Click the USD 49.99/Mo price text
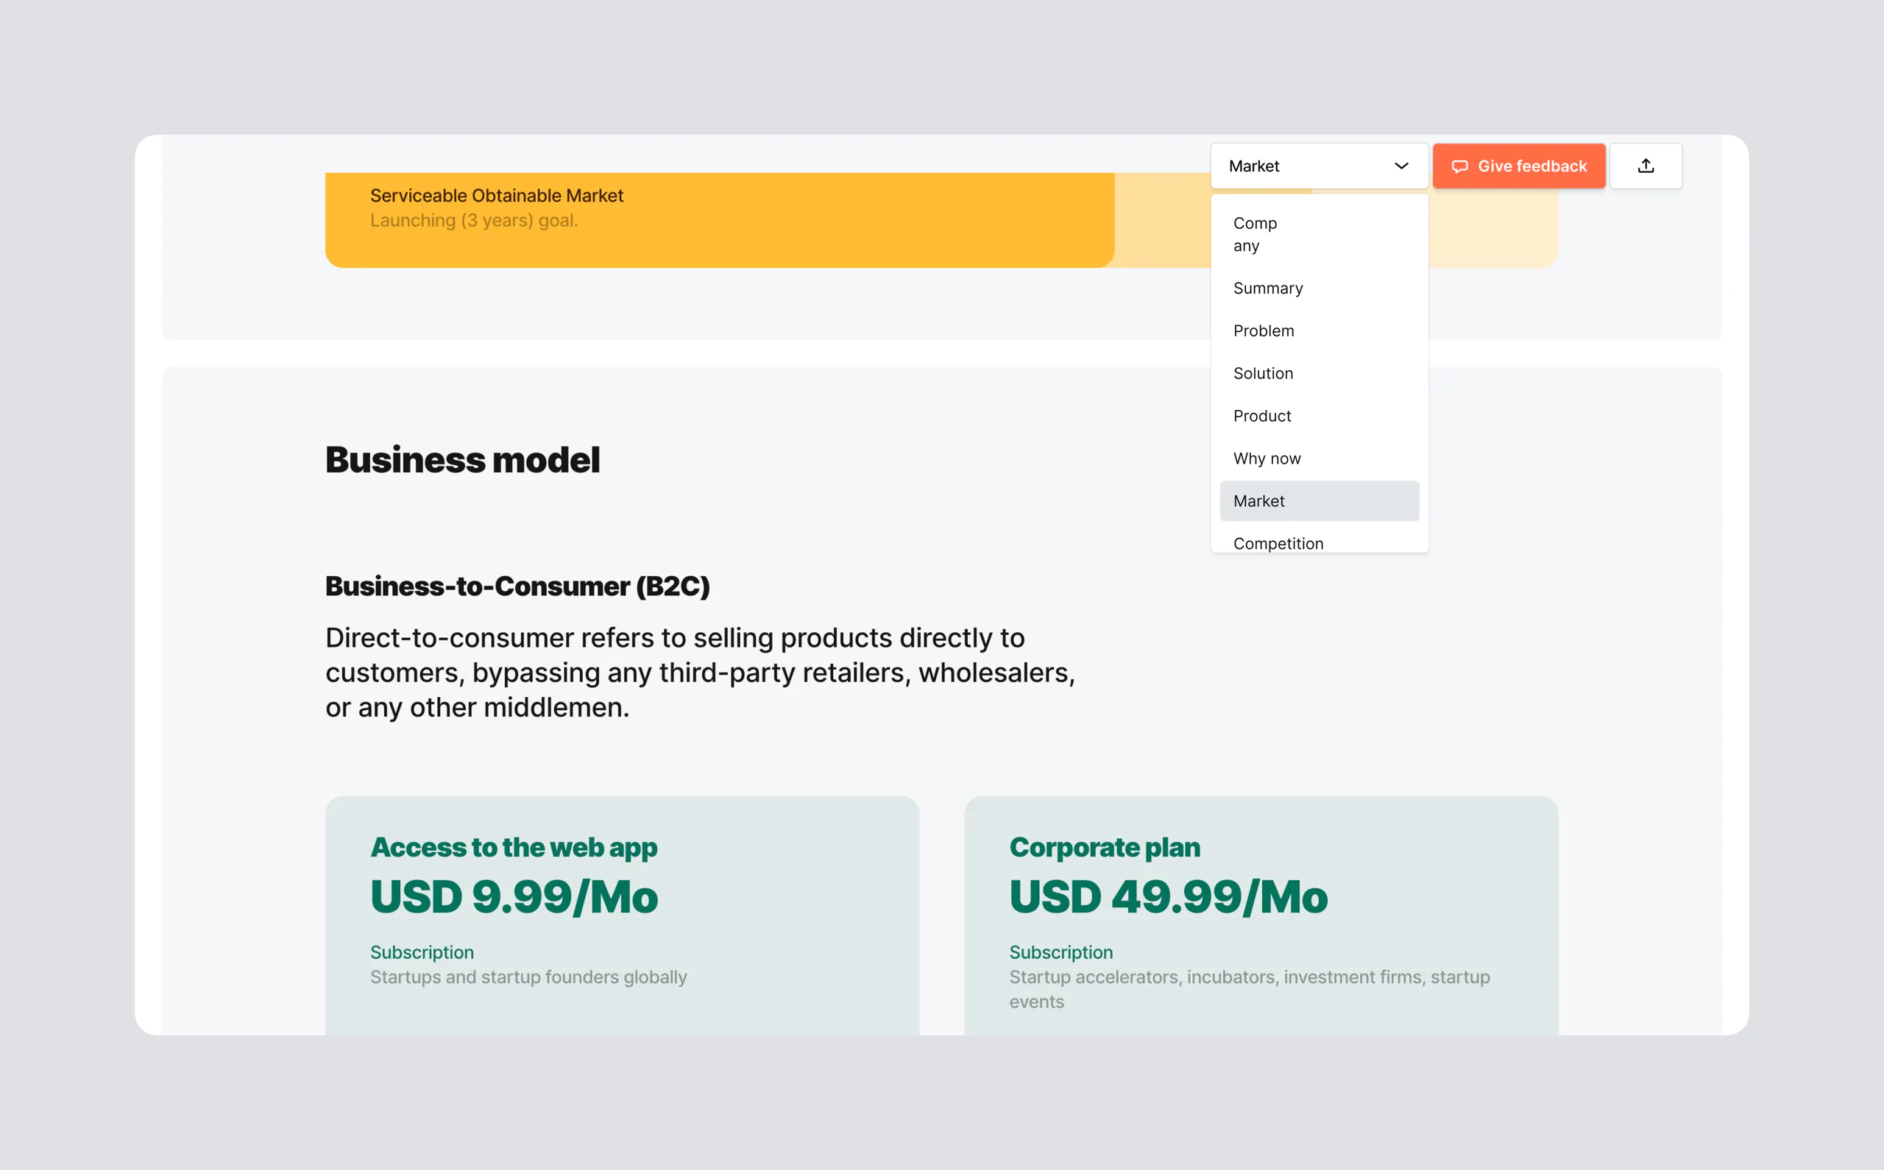 1167,897
